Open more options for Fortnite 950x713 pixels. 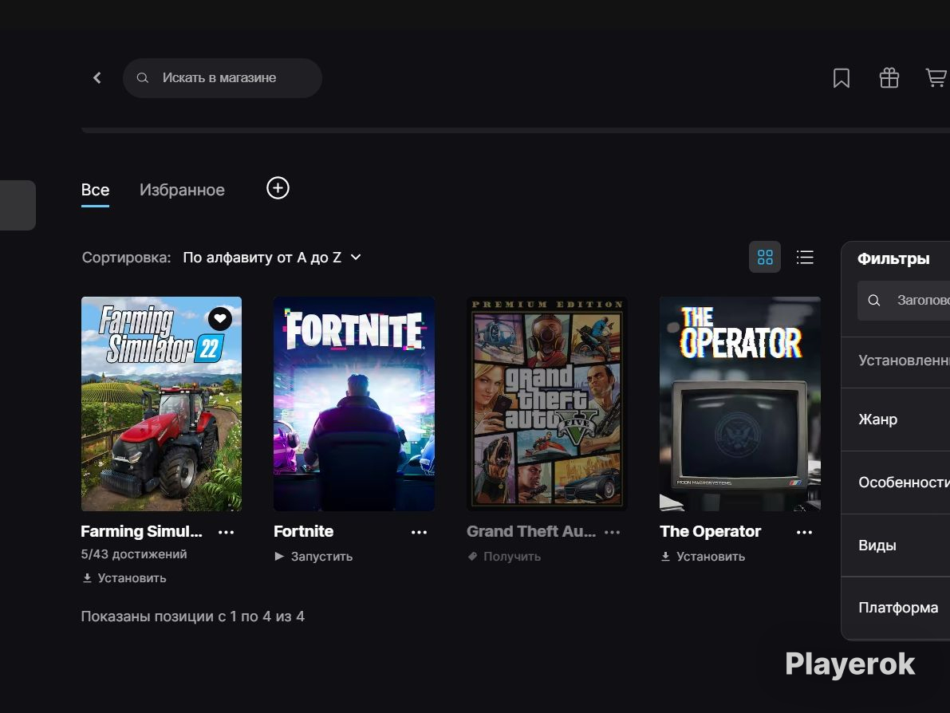[x=420, y=533]
